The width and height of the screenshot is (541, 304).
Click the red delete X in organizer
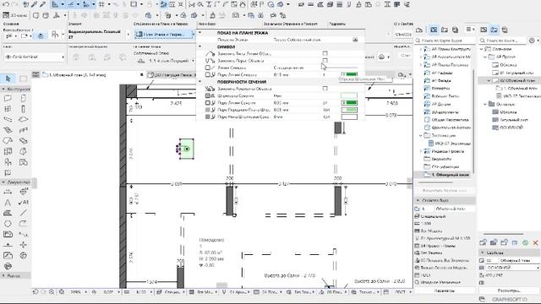[535, 242]
